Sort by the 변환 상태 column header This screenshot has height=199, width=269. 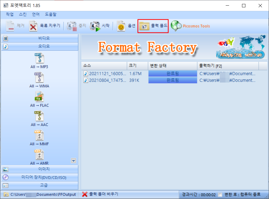[173, 66]
